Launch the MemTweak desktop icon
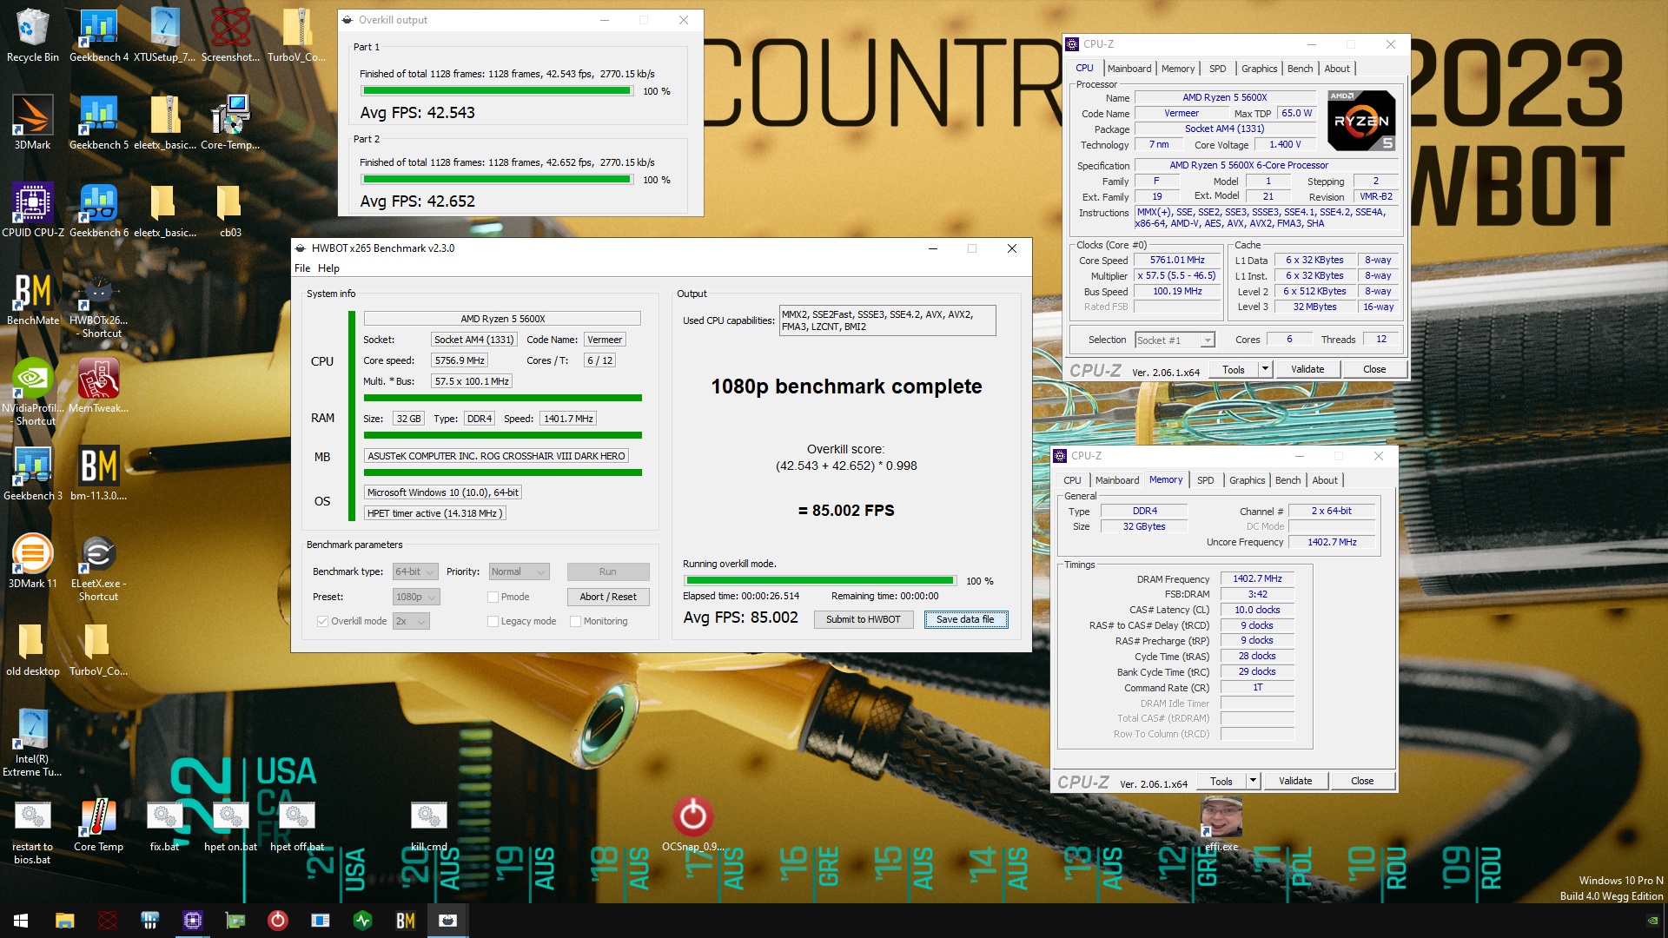 [98, 386]
